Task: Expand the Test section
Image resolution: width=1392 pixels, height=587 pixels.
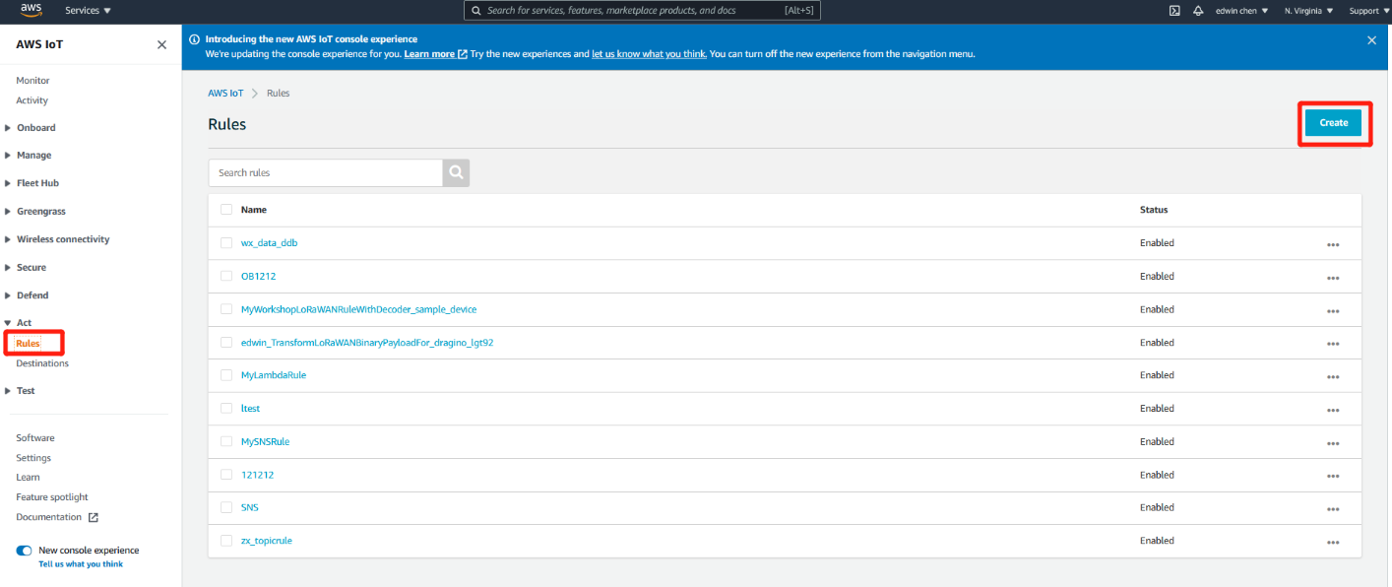Action: [x=20, y=391]
